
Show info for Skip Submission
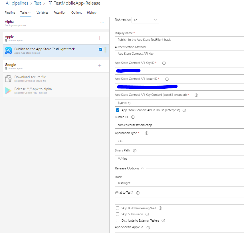147,214
